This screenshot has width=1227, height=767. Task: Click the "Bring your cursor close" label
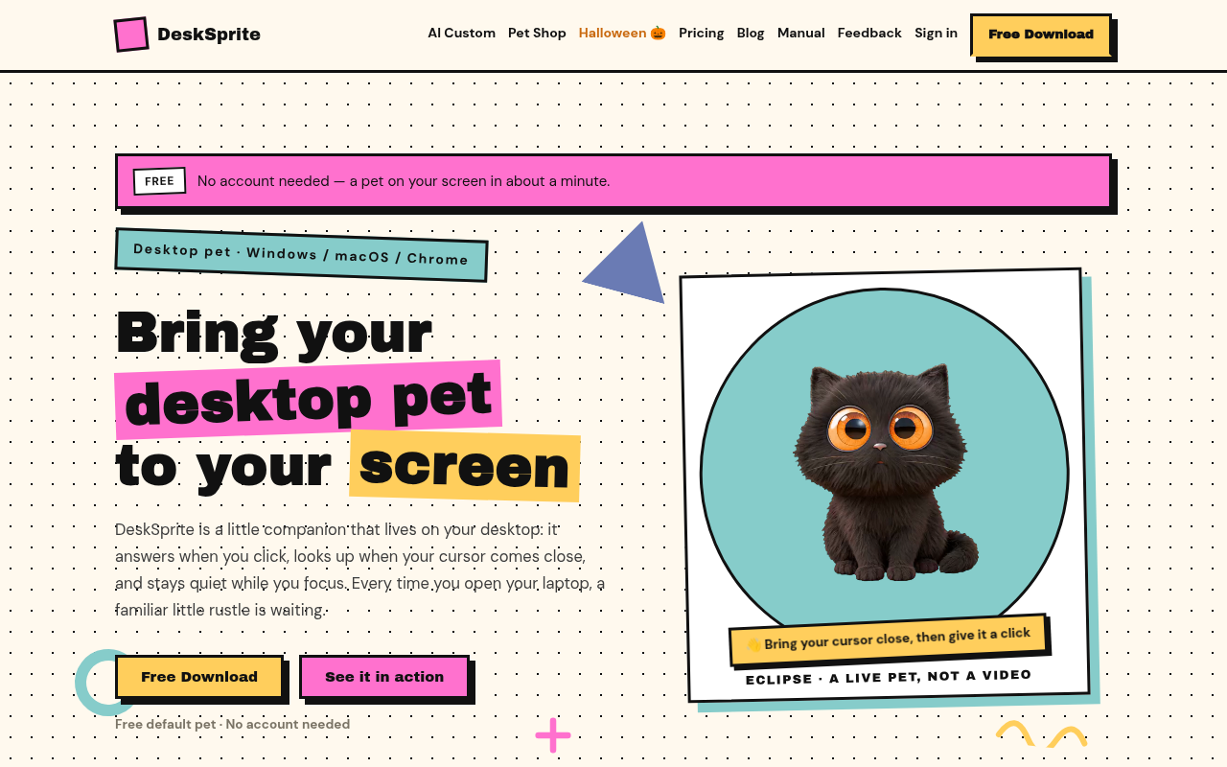889,639
